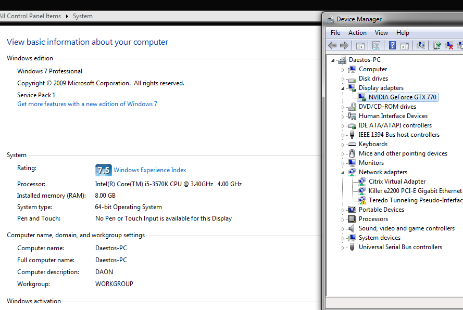Click the Keyboards category icon
This screenshot has width=463, height=310.
pos(352,144)
